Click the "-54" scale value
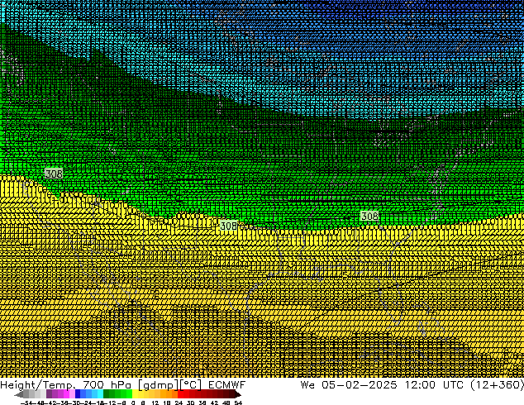 click(x=26, y=403)
